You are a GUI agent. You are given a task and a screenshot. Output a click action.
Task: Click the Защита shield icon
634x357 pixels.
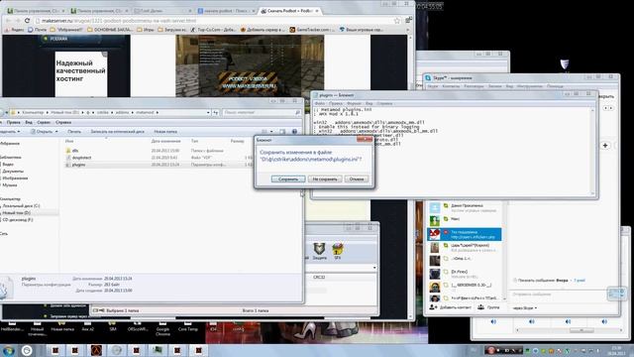tap(319, 251)
